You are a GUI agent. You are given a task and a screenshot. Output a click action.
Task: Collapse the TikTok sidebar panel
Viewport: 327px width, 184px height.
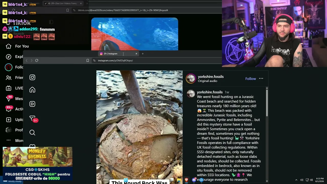(51, 22)
